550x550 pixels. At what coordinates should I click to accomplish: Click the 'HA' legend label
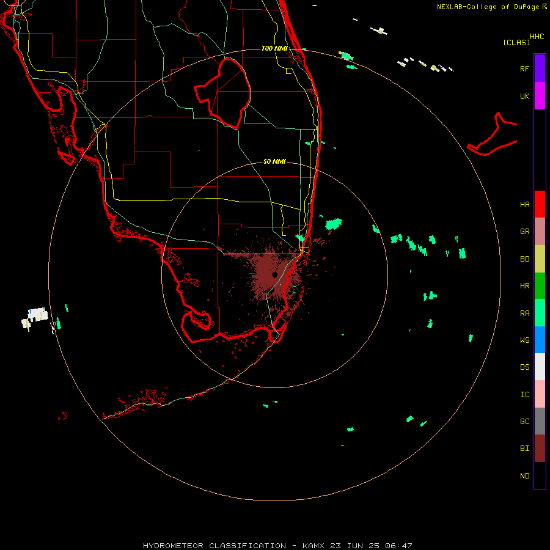pos(524,205)
